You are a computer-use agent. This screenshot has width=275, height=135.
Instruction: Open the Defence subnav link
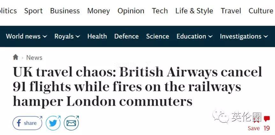[126, 36]
